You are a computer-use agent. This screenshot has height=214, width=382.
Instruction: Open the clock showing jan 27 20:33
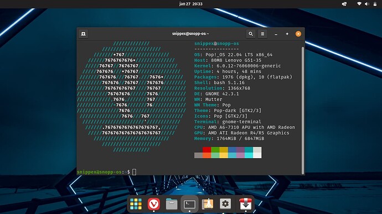191,4
